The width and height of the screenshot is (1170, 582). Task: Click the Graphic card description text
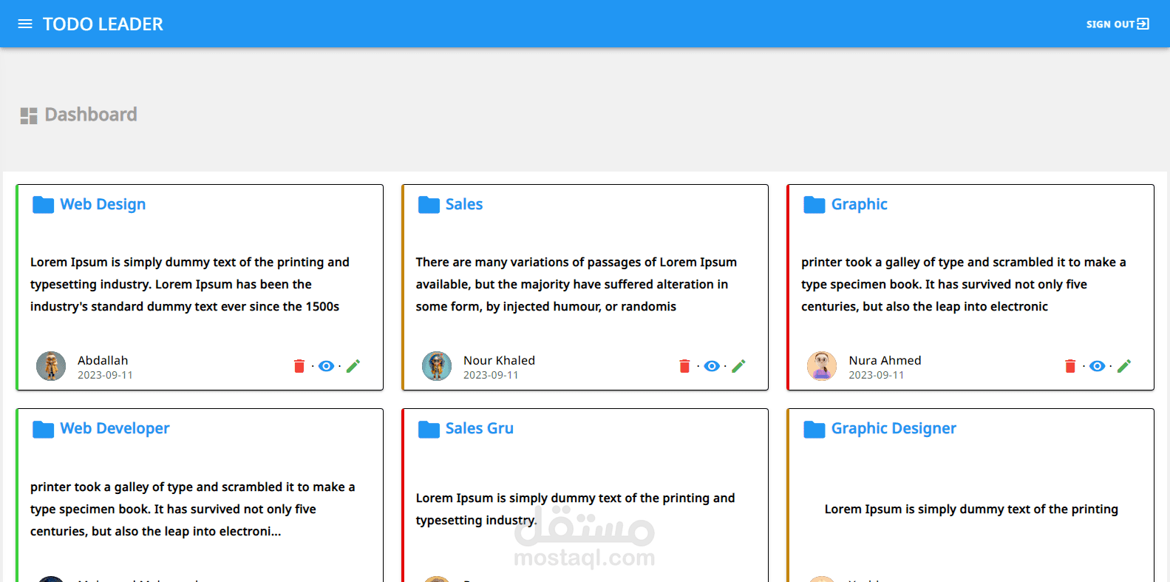coord(964,284)
